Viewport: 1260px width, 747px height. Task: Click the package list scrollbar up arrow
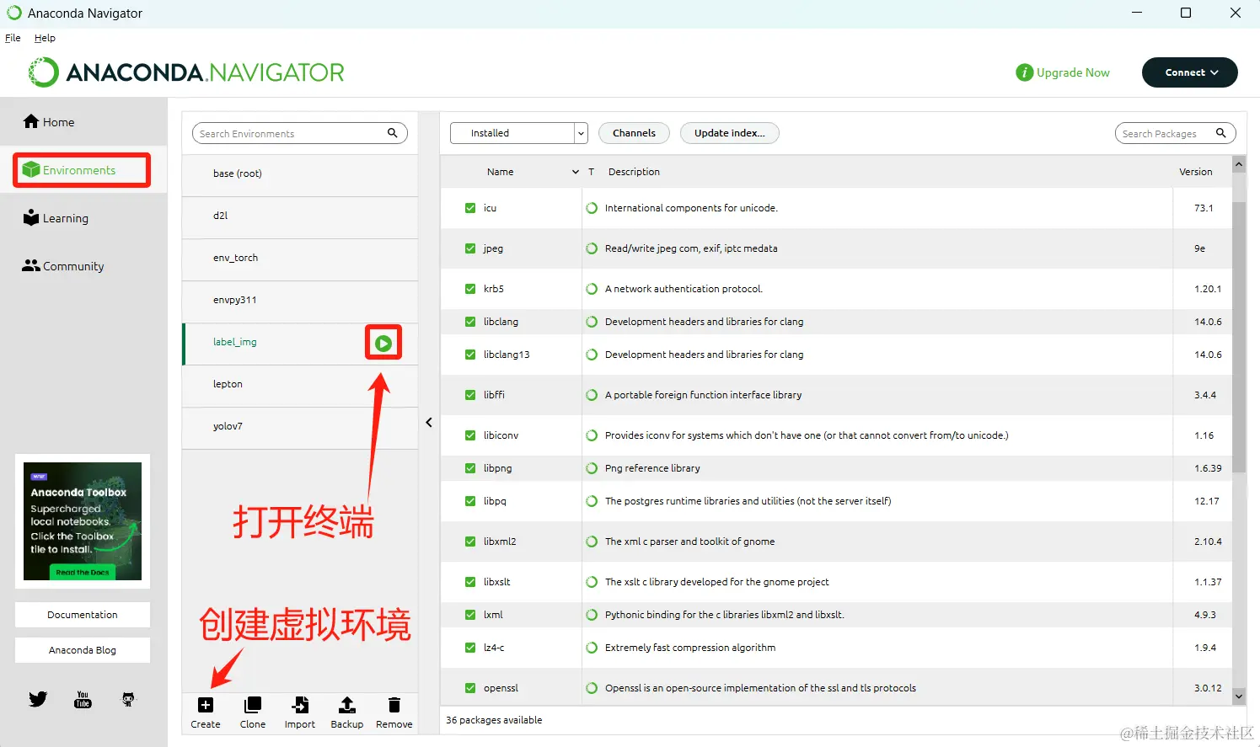(x=1239, y=164)
